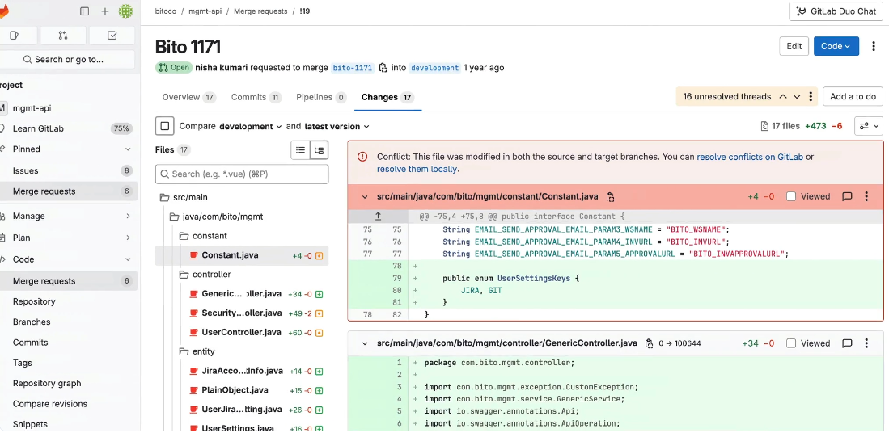Open diff view preferences dropdown
This screenshot has width=889, height=433.
click(869, 126)
